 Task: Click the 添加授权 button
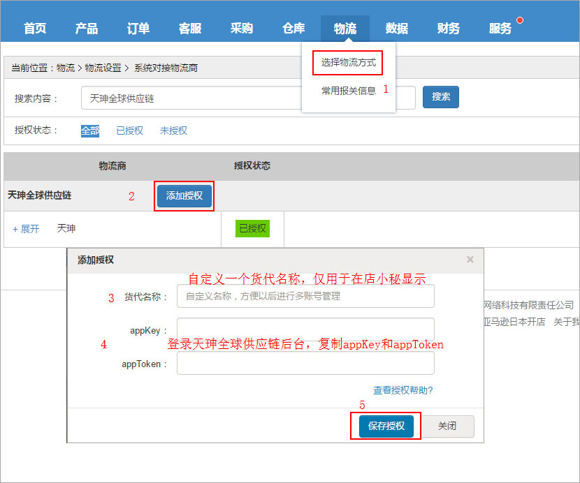[184, 196]
